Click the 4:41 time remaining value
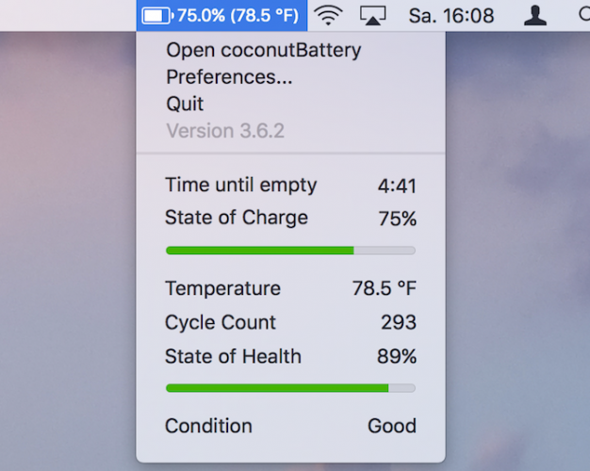590x471 pixels. [397, 186]
